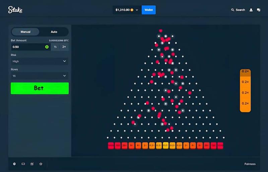This screenshot has height=172, width=268.
Task: Select the center yellow 0.2× multiplier slot
Action: click(165, 146)
